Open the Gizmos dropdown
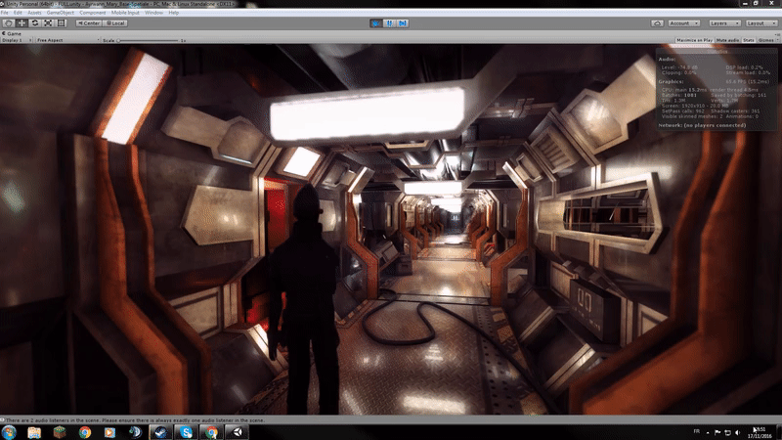Image resolution: width=782 pixels, height=440 pixels. [x=768, y=40]
